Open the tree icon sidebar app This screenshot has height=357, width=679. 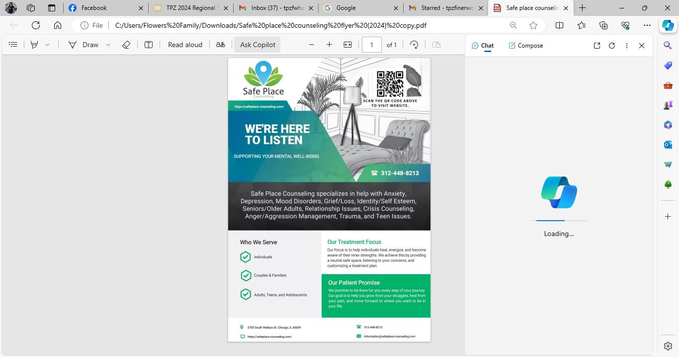(x=668, y=184)
